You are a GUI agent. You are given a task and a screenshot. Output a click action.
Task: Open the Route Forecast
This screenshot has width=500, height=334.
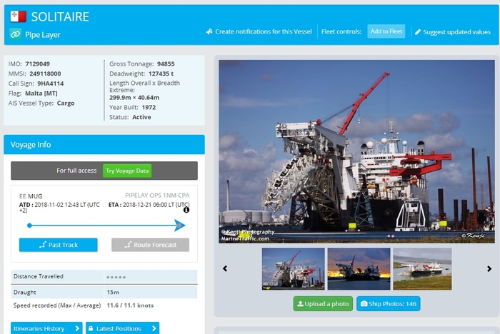(x=150, y=245)
